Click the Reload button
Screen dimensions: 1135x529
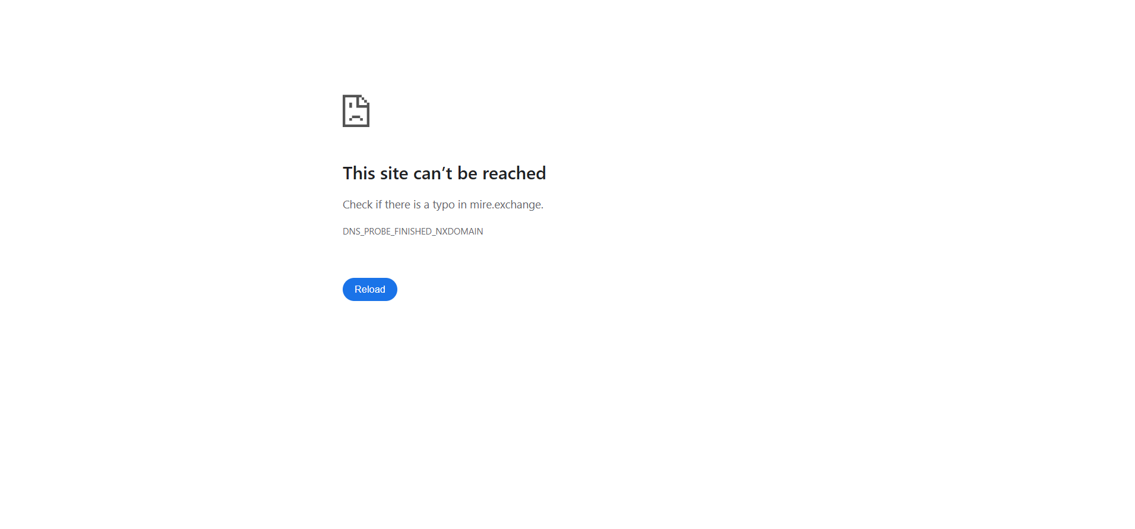tap(369, 289)
